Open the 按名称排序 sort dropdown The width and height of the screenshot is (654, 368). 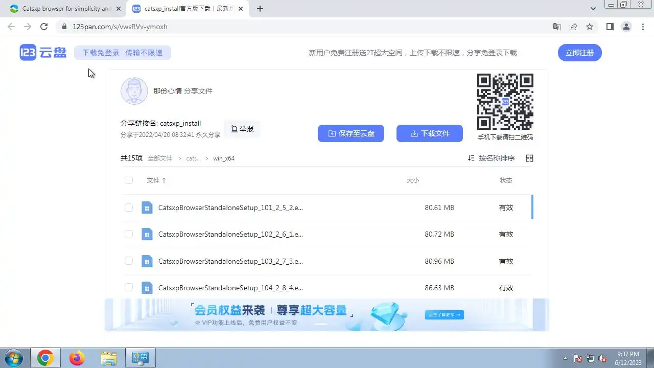click(492, 158)
